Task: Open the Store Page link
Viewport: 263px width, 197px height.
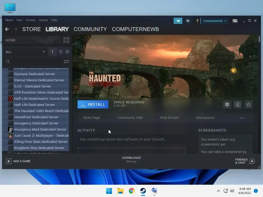Action: (92, 117)
